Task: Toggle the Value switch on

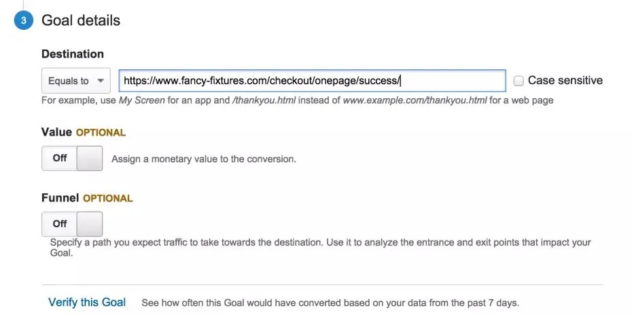Action: point(72,158)
